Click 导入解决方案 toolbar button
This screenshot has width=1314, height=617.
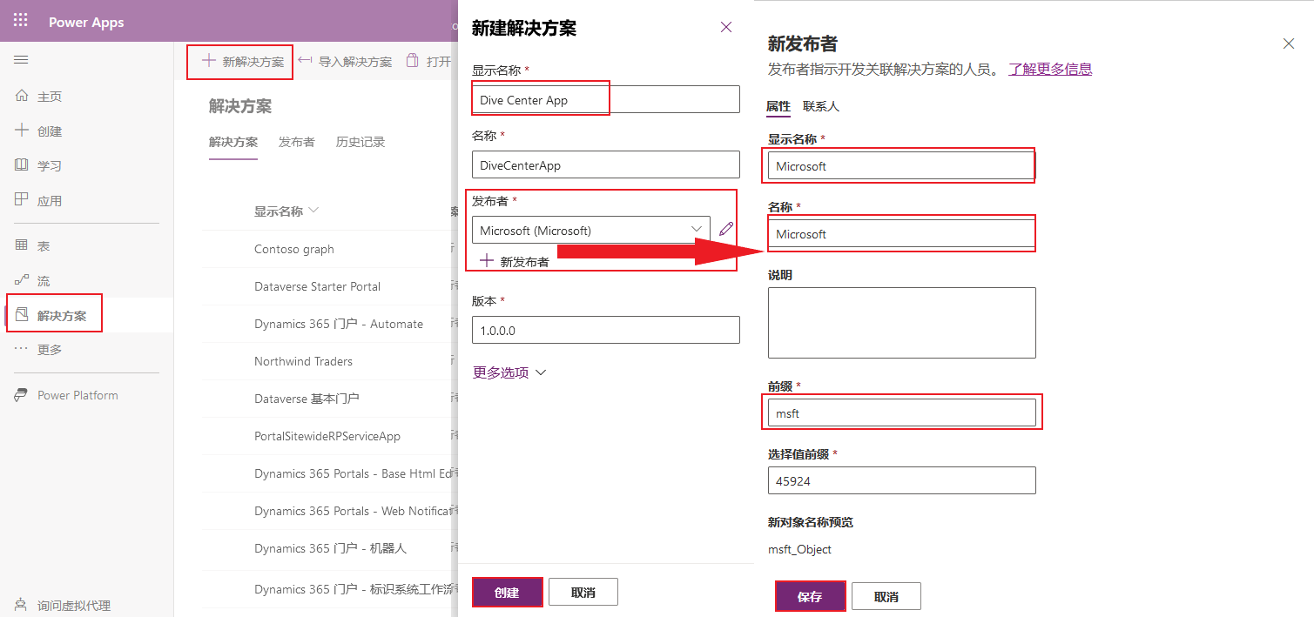coord(345,62)
